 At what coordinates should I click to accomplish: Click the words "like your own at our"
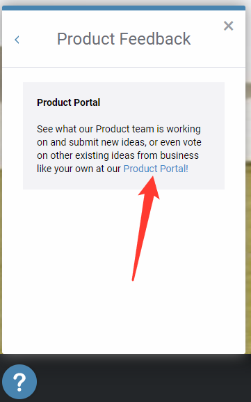(x=79, y=169)
